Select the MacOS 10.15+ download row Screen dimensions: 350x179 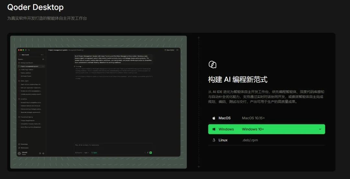tap(266, 118)
